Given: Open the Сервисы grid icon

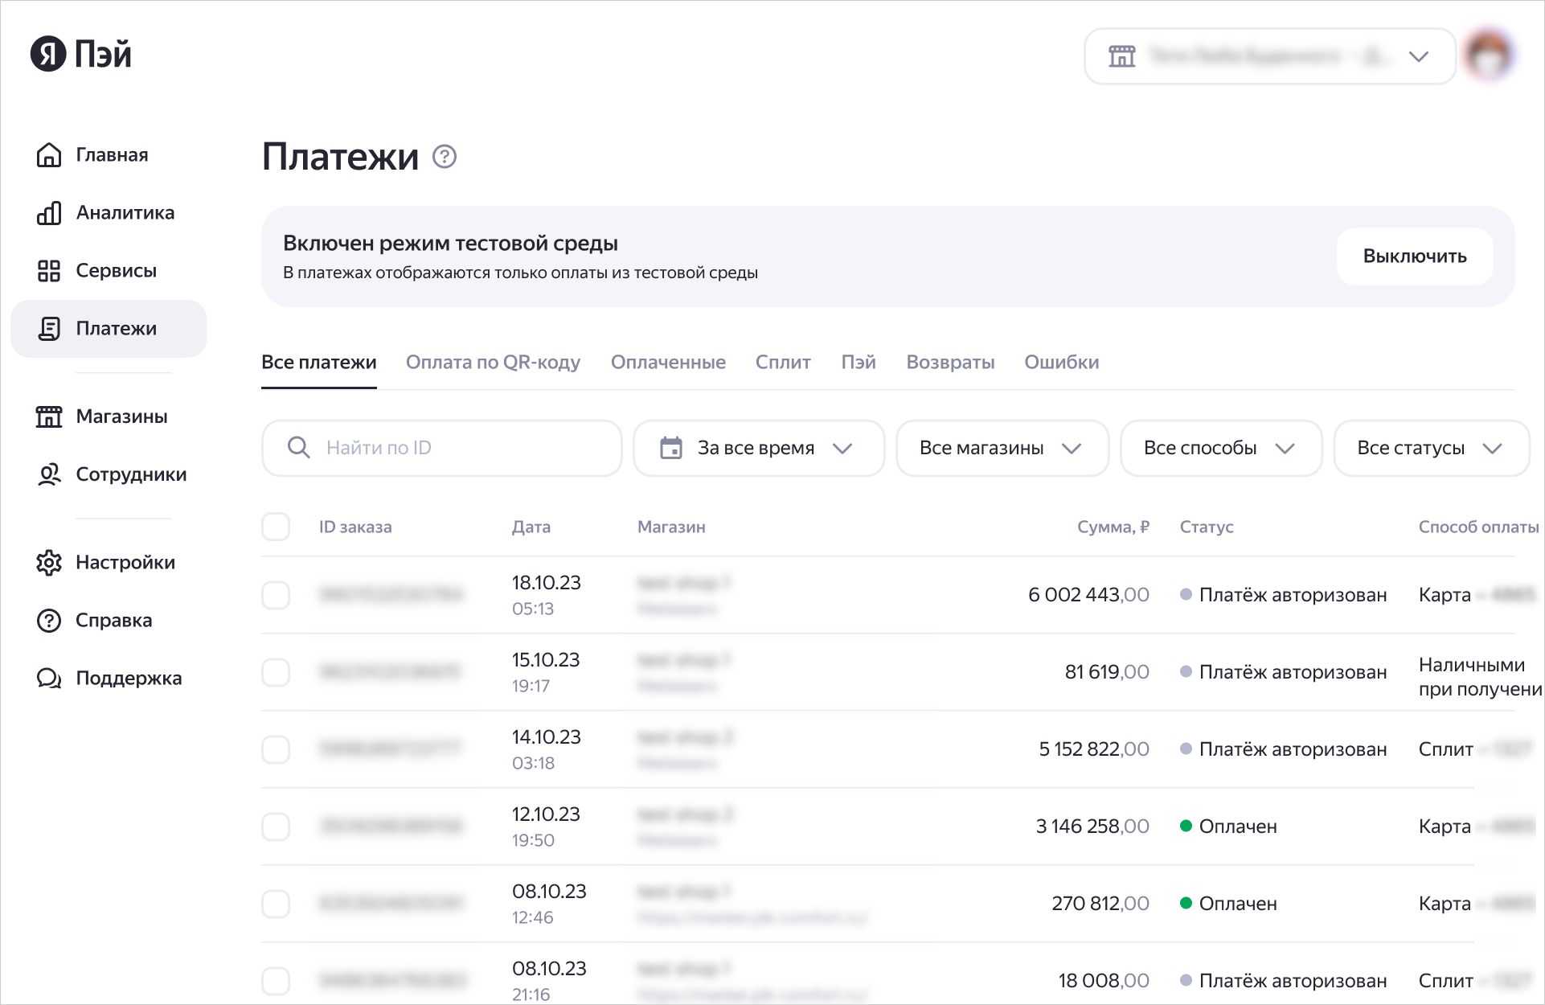Looking at the screenshot, I should point(49,271).
